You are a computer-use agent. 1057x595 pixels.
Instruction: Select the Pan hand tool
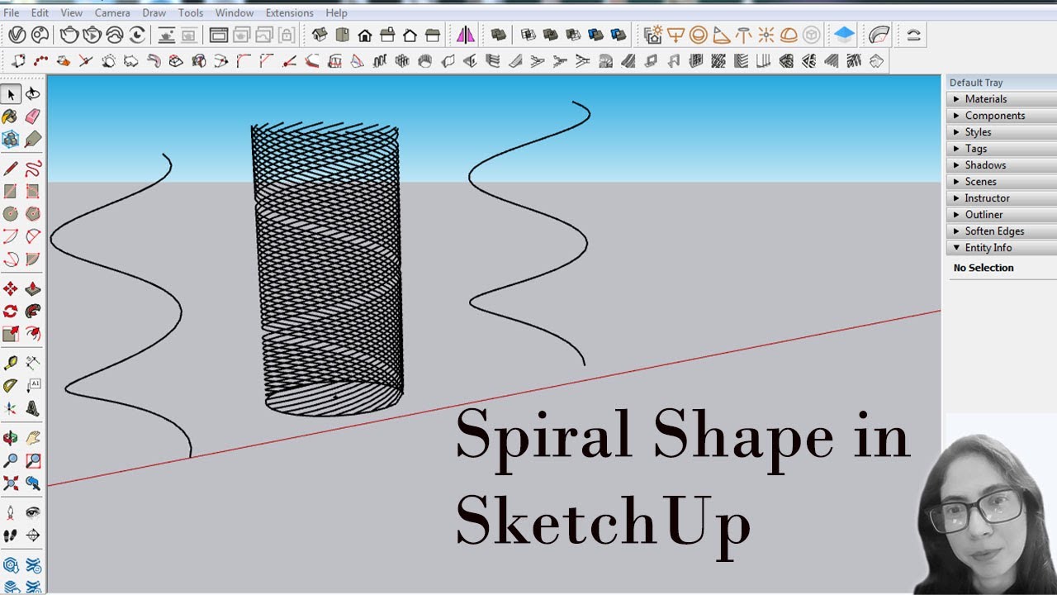coord(33,438)
